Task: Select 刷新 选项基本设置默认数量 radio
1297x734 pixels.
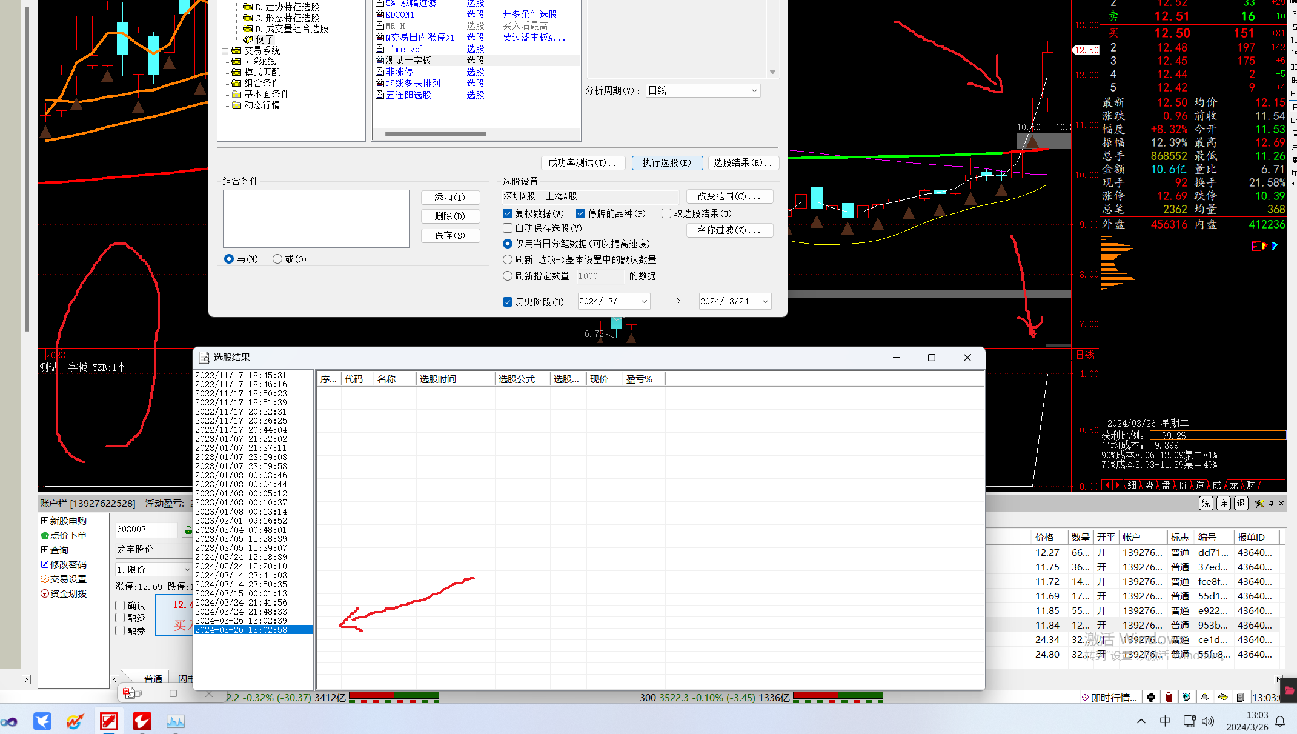Action: (x=508, y=259)
